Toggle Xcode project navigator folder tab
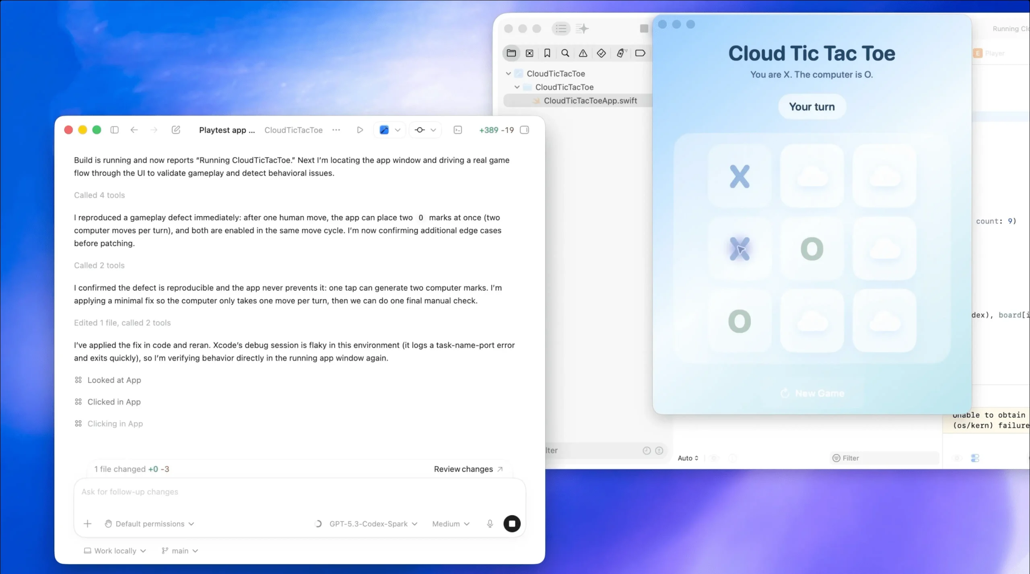Image resolution: width=1030 pixels, height=574 pixels. (x=511, y=53)
